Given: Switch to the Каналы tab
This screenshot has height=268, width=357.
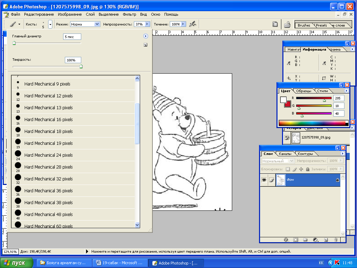Looking at the screenshot, I should (x=285, y=154).
